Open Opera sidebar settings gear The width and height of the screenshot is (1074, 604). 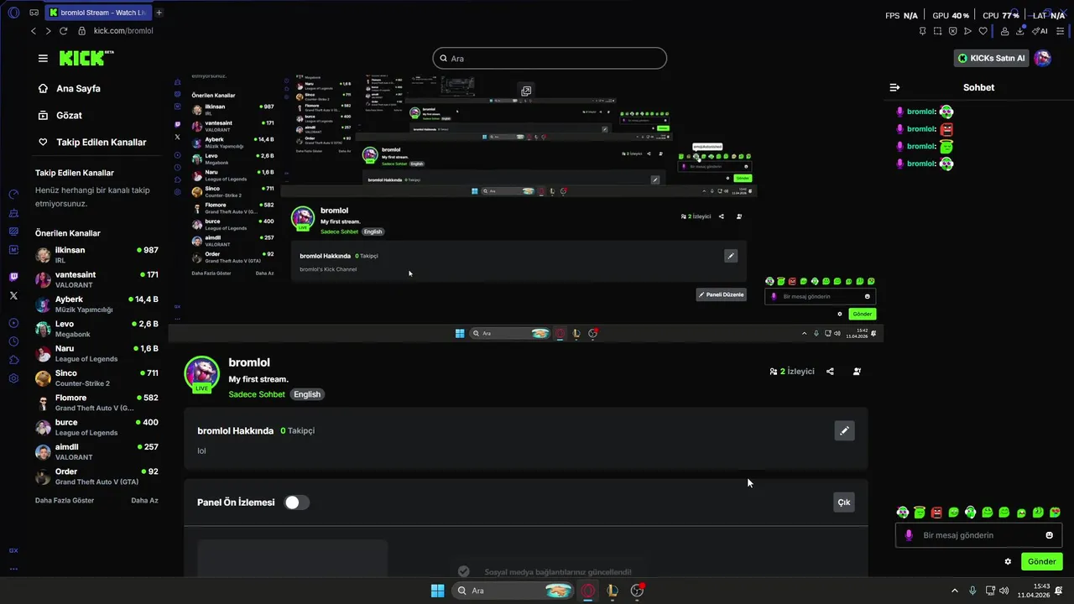click(x=13, y=378)
